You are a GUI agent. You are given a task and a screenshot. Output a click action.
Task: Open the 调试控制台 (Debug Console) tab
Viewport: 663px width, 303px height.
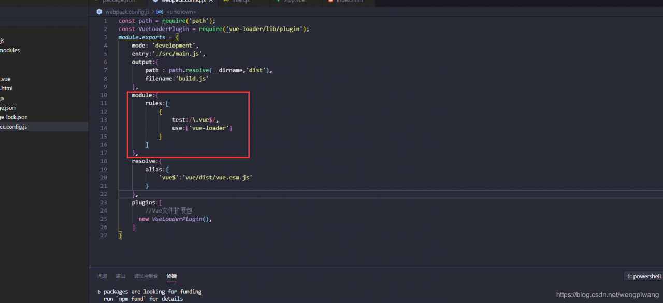(x=146, y=276)
